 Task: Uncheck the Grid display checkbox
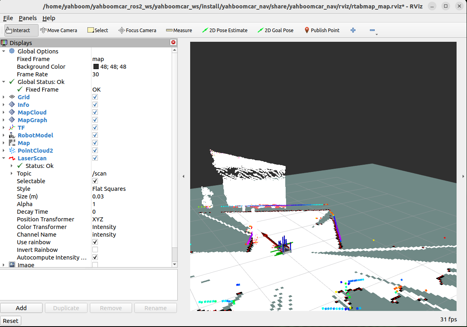click(x=95, y=97)
